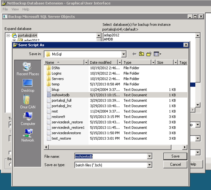211x190 pixels.
Task: Close the Save Script As dialog
Action: 186,45
